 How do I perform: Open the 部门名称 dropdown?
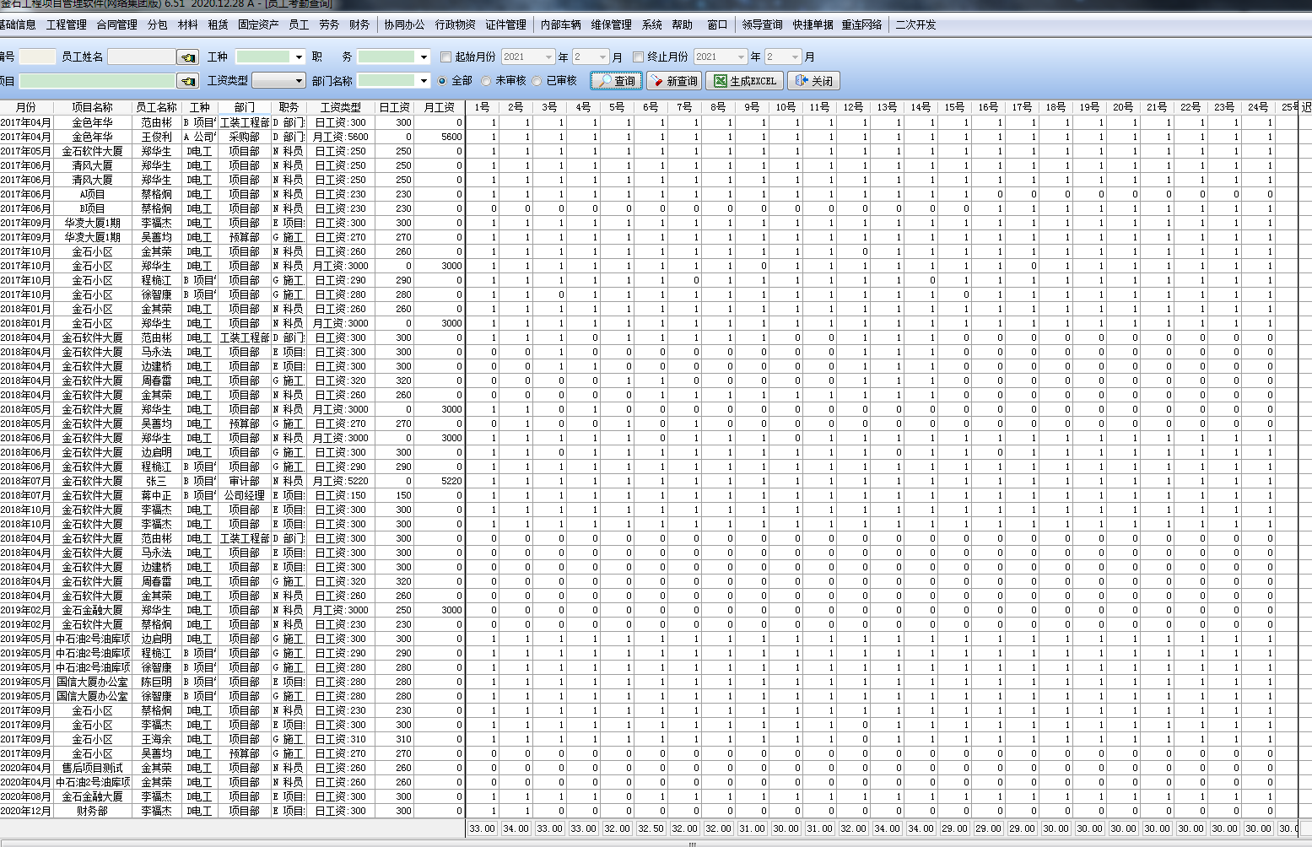coord(423,81)
